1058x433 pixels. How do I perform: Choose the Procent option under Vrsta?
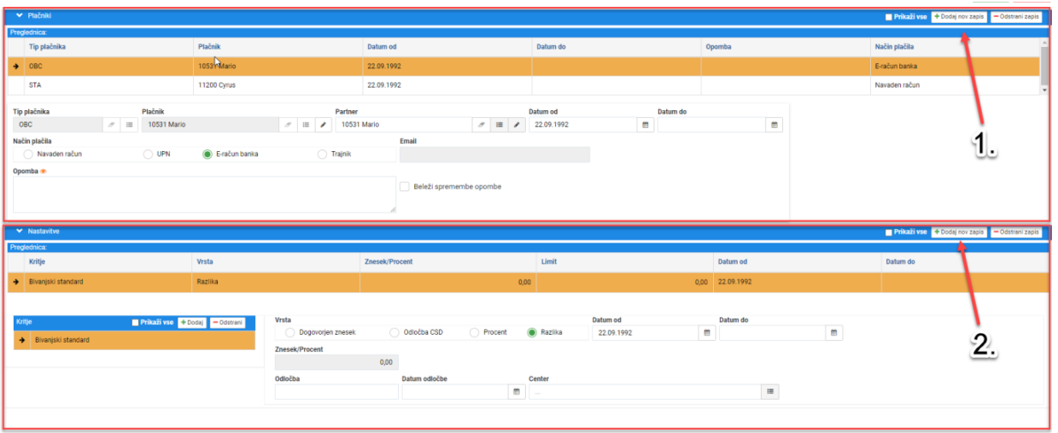click(x=488, y=332)
